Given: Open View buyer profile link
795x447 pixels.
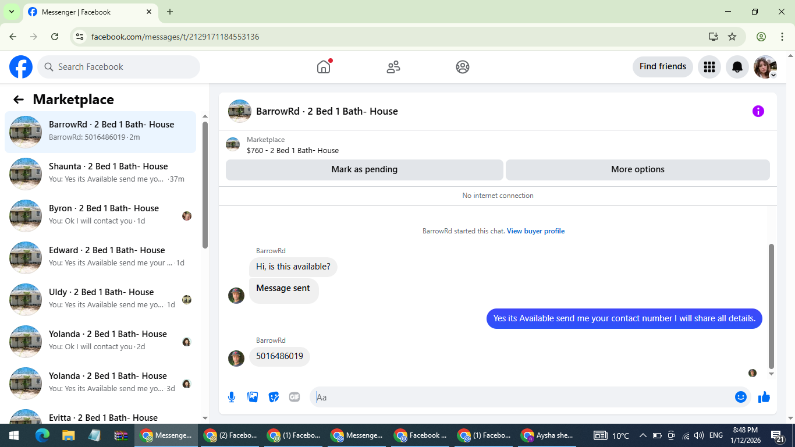Looking at the screenshot, I should coord(535,231).
